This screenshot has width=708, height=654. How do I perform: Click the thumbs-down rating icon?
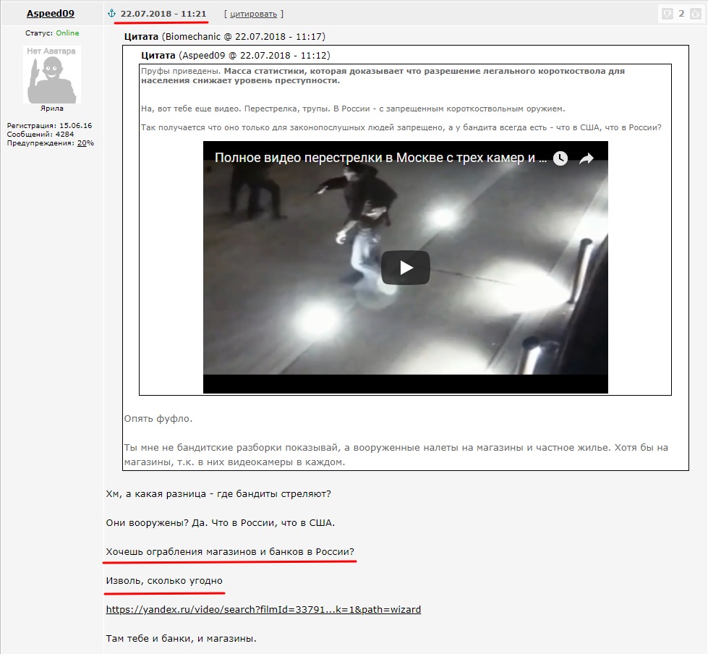[x=667, y=14]
